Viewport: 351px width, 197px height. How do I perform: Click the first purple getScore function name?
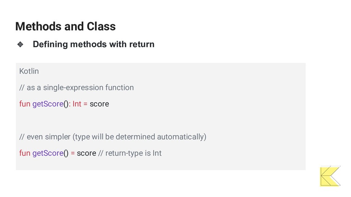point(48,104)
